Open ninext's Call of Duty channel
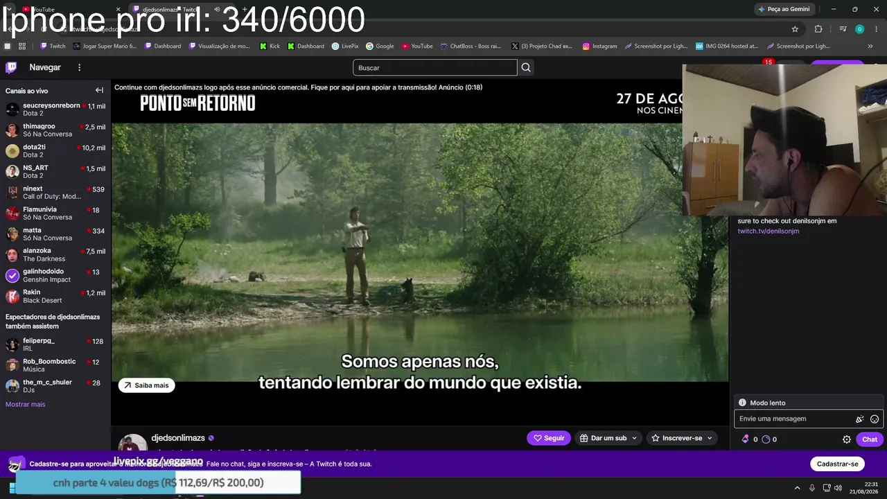The image size is (887, 499). point(55,192)
